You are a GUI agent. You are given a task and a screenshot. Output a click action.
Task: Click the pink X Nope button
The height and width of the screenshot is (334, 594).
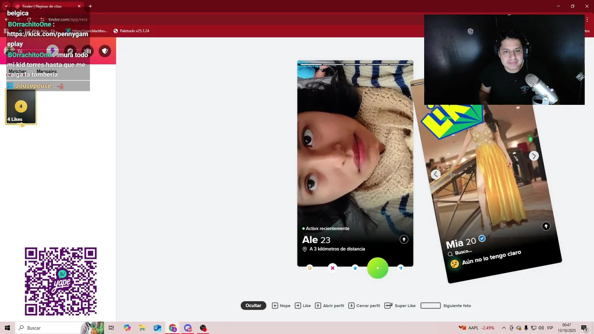pyautogui.click(x=332, y=268)
